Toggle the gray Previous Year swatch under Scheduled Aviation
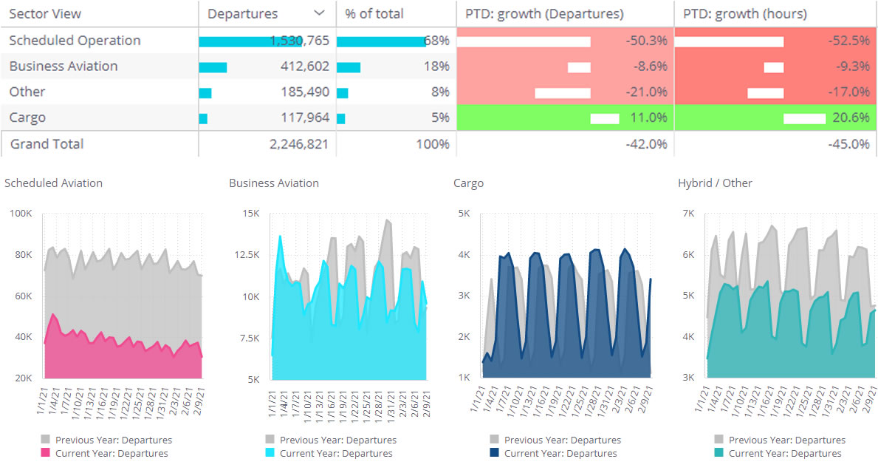The height and width of the screenshot is (473, 878). click(x=46, y=440)
